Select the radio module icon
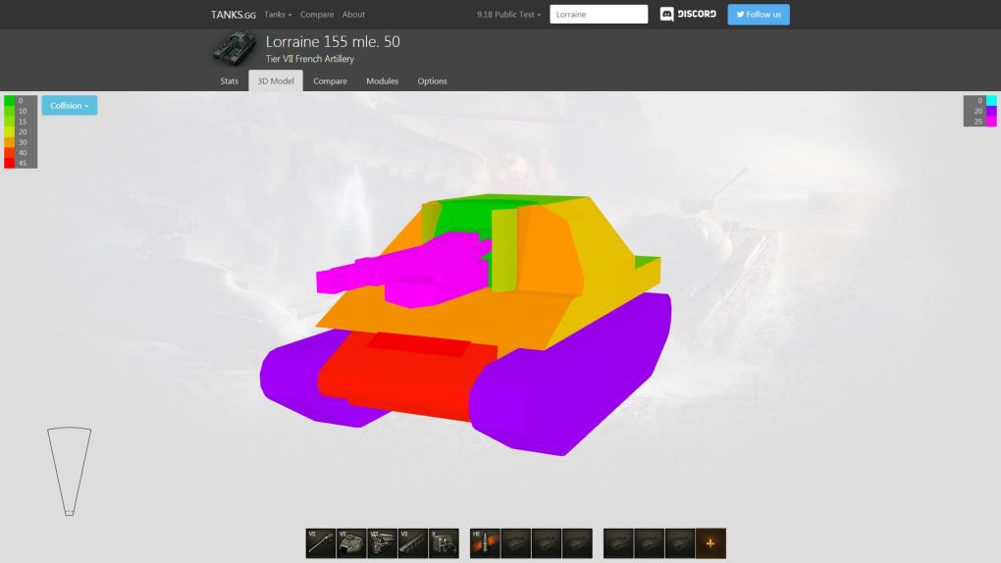Screen dimensions: 1001x563 pyautogui.click(x=444, y=542)
